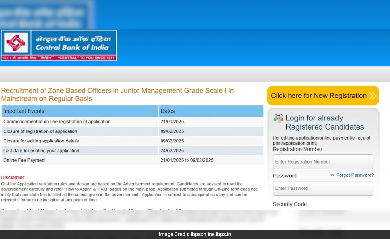The width and height of the screenshot is (390, 239).
Task: Click the double arrow before Forgot Password
Action: click(332, 175)
